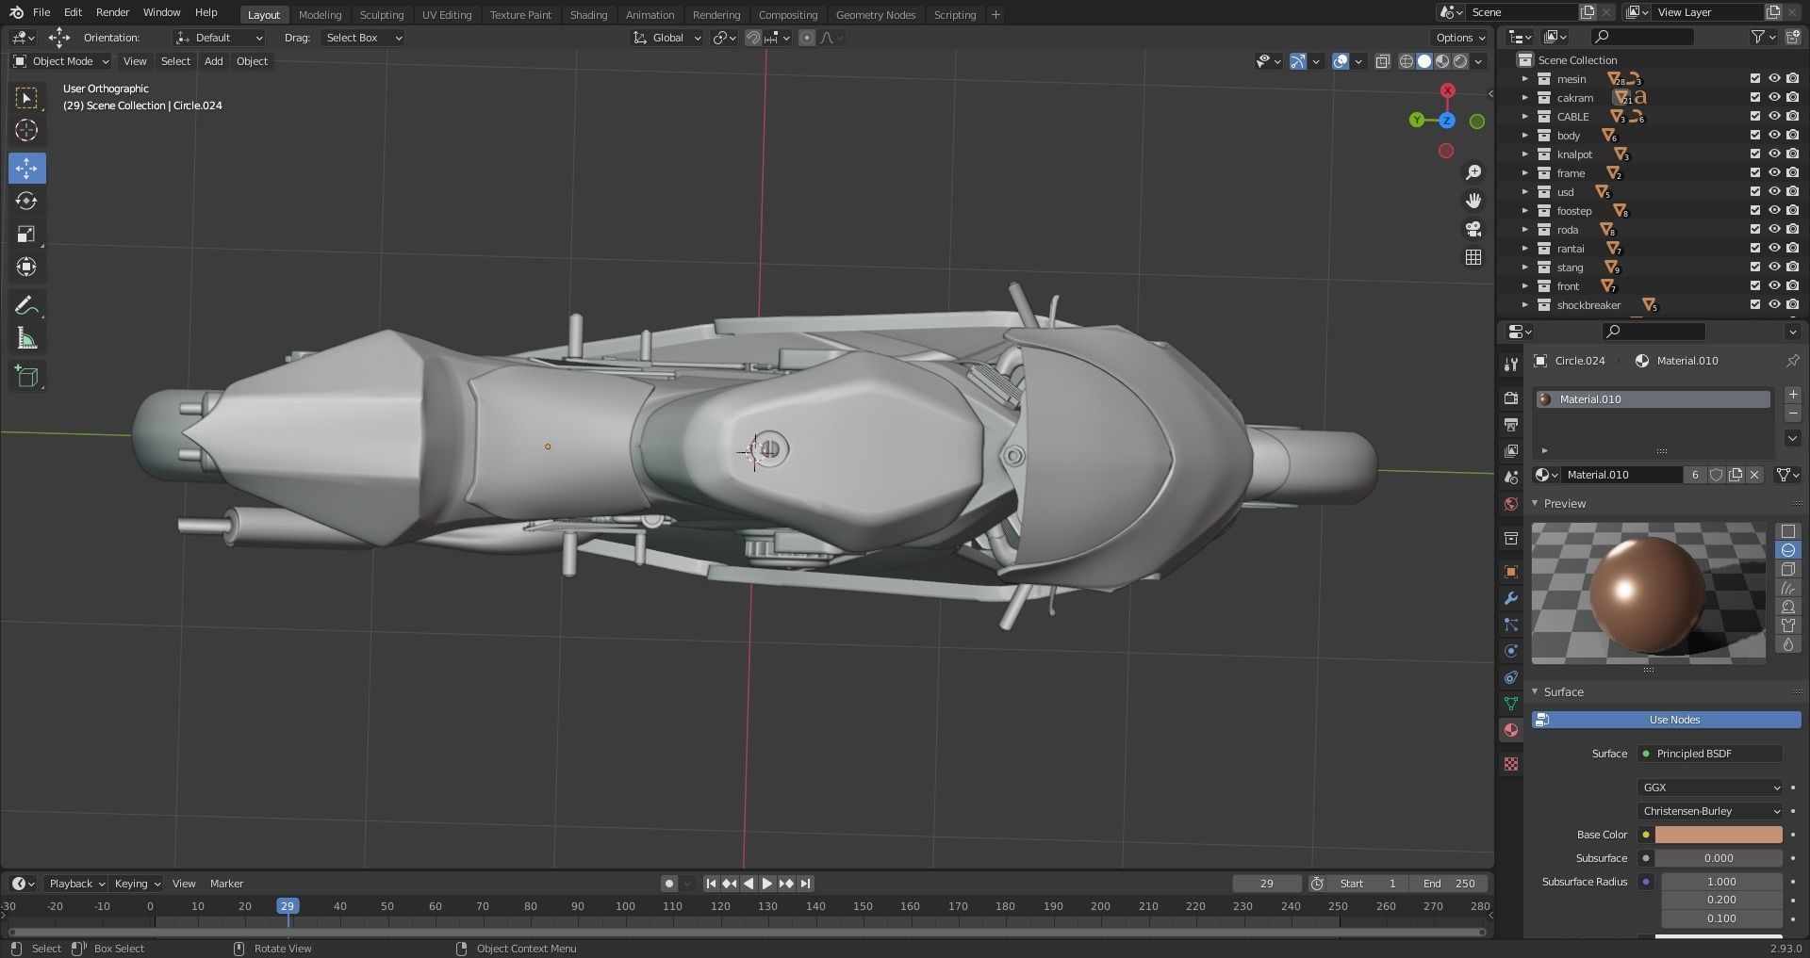Toggle viewport overlays
Image resolution: width=1810 pixels, height=958 pixels.
click(1341, 61)
